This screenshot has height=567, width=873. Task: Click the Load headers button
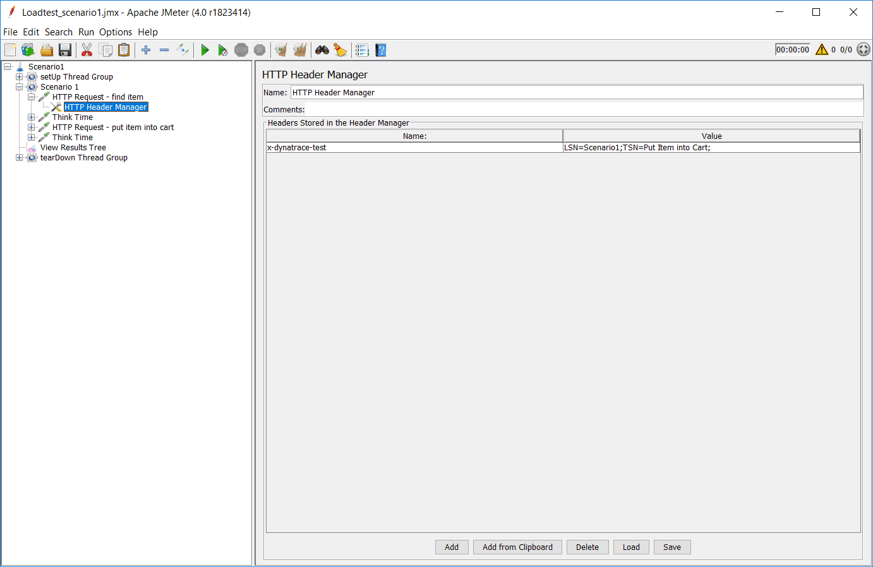pos(631,547)
